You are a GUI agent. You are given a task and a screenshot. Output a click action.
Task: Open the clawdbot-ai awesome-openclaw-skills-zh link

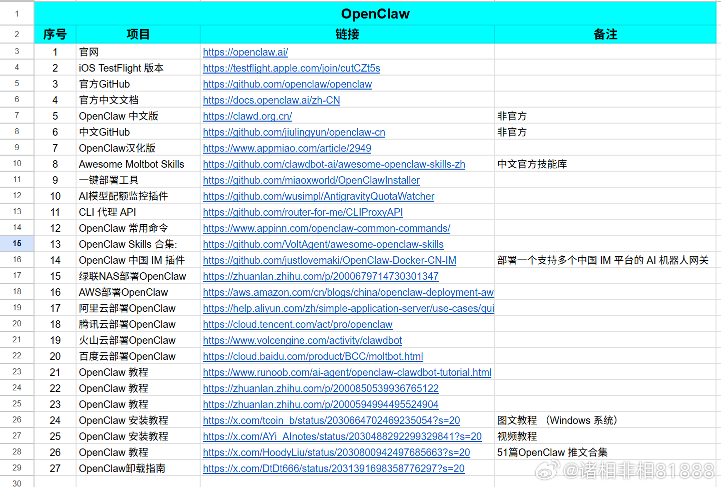tap(334, 164)
